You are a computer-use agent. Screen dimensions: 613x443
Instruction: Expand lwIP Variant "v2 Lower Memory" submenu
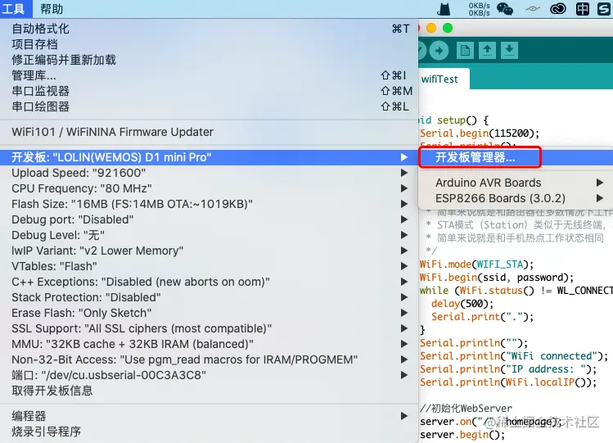tap(210, 251)
